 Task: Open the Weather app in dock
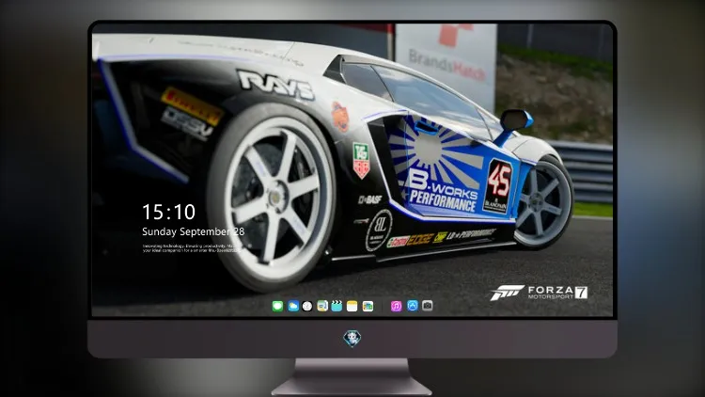pos(293,306)
